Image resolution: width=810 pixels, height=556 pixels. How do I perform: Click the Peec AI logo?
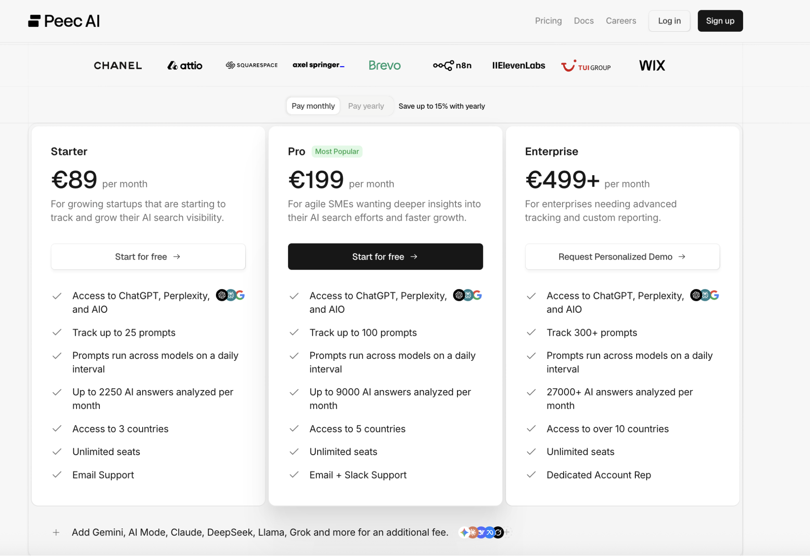tap(64, 21)
